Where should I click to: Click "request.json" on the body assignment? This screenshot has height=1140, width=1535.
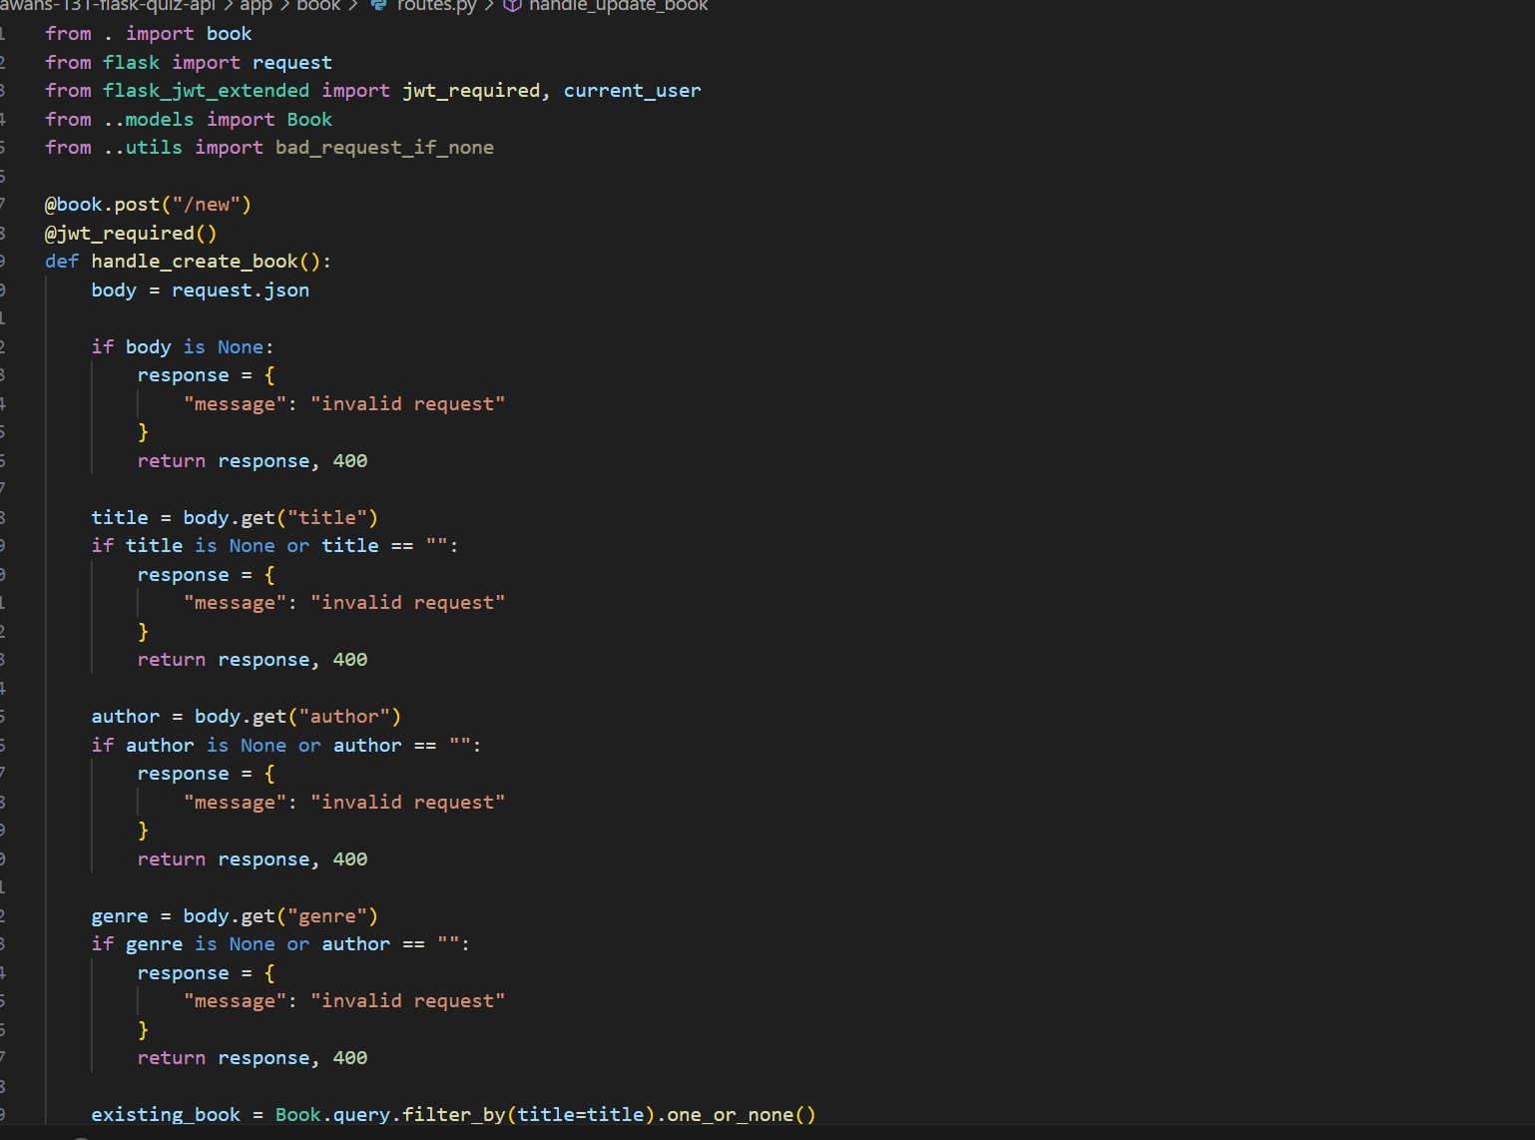(x=240, y=289)
